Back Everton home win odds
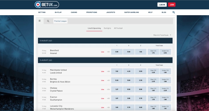The image size is (209, 111). 117,98
